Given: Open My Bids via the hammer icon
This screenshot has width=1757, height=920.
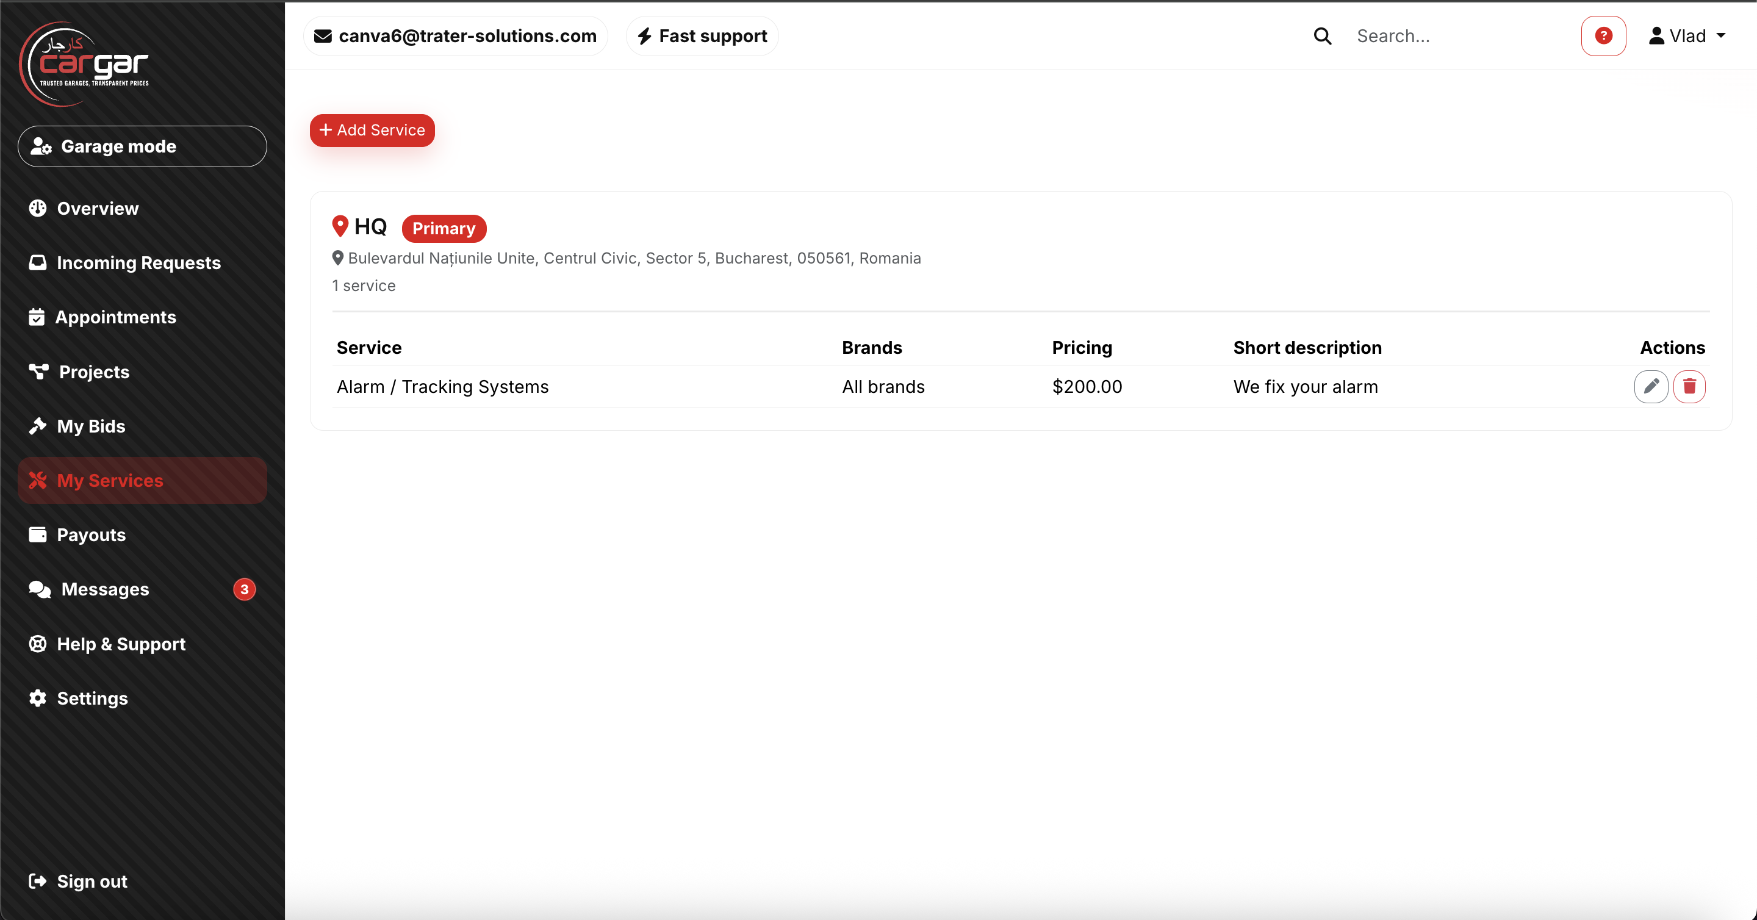Looking at the screenshot, I should pyautogui.click(x=38, y=426).
